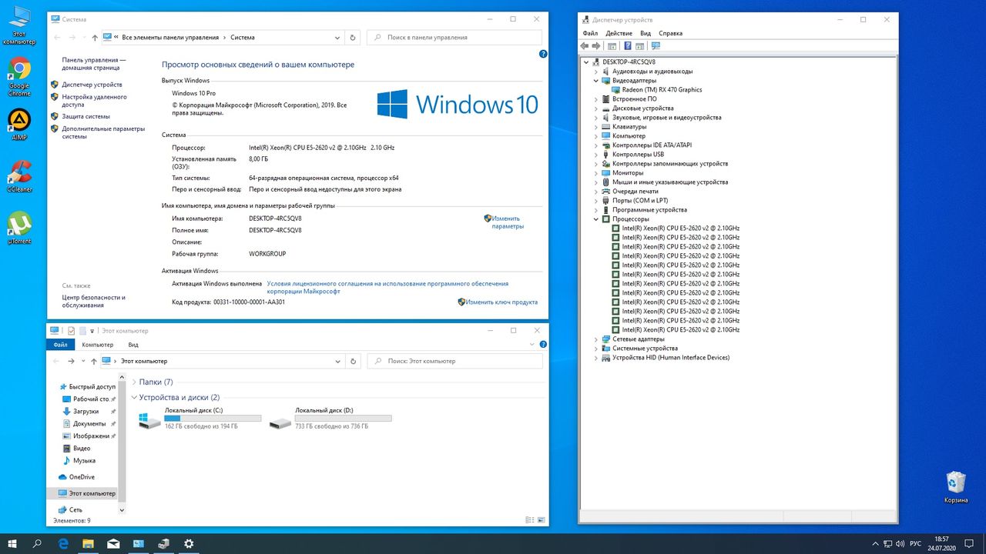
Task: Select Local Disk (C:) drive
Action: [x=200, y=418]
